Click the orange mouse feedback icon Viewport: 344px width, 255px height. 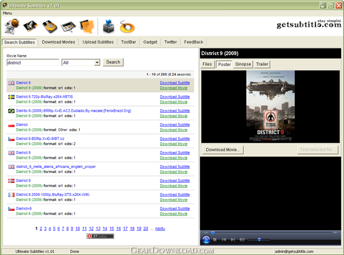tap(127, 27)
